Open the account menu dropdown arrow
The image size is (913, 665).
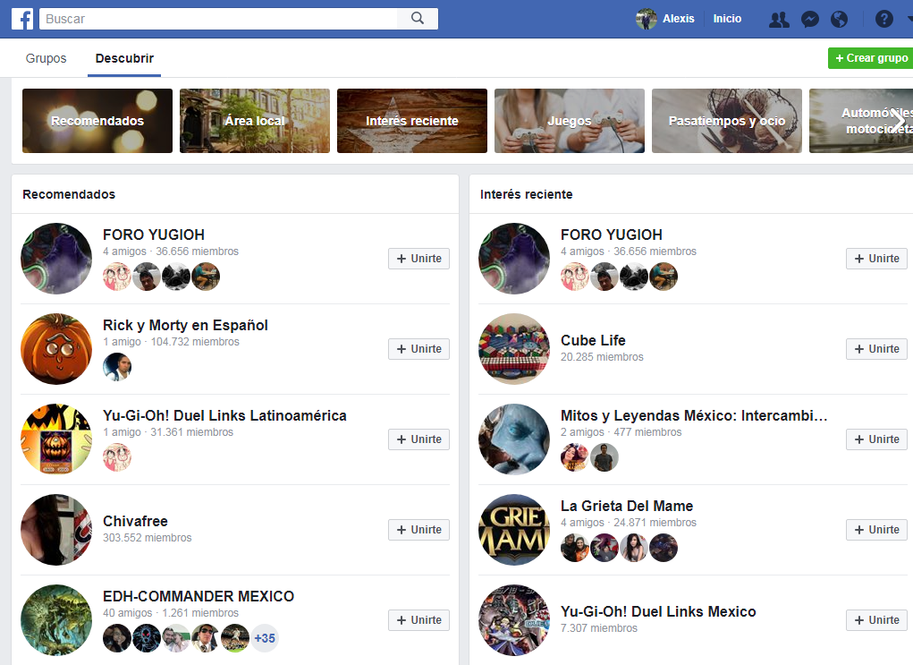[909, 19]
